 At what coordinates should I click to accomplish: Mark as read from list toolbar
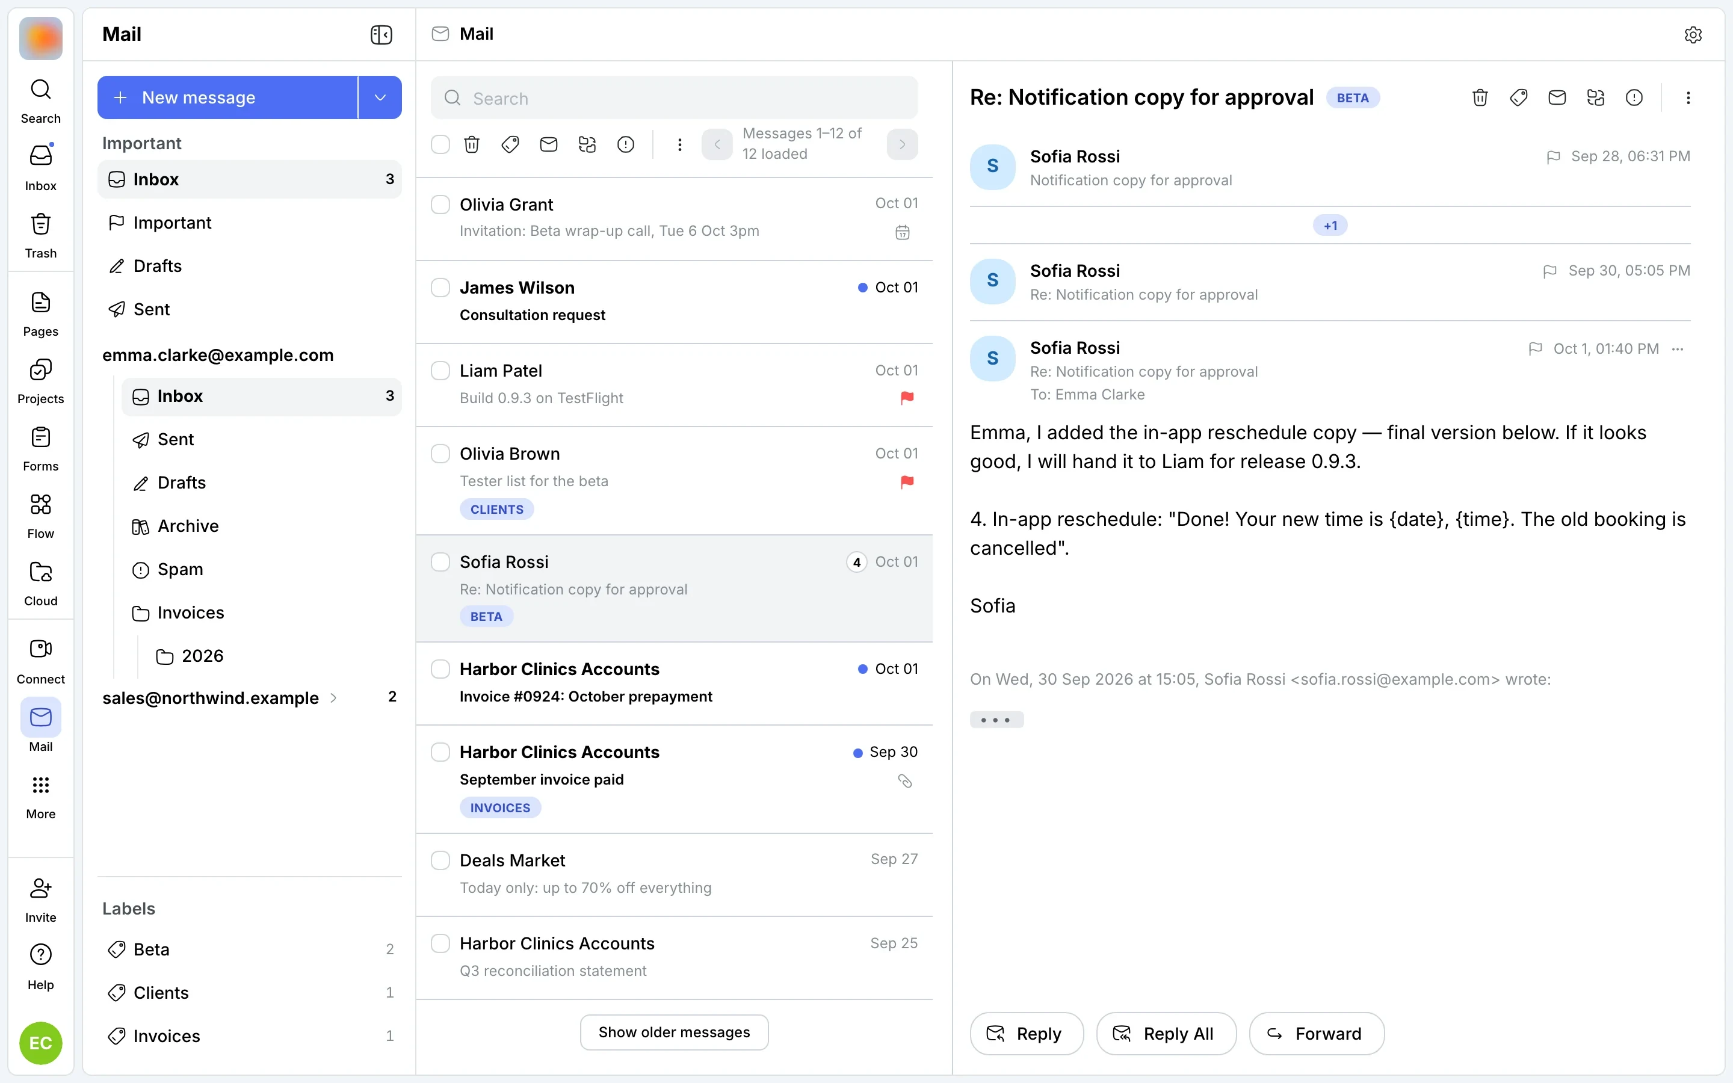[549, 144]
